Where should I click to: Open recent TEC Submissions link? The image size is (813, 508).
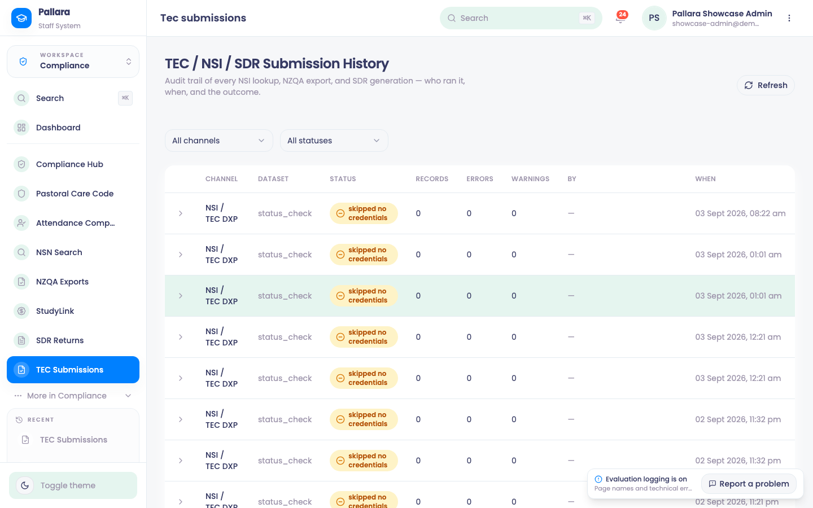(x=73, y=440)
